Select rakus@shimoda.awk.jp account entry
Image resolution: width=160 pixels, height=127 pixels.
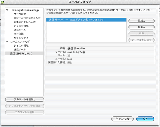click(25, 10)
